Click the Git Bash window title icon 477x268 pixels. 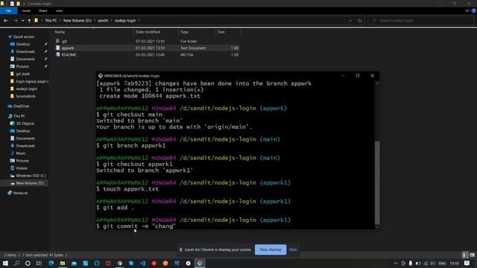click(x=101, y=76)
